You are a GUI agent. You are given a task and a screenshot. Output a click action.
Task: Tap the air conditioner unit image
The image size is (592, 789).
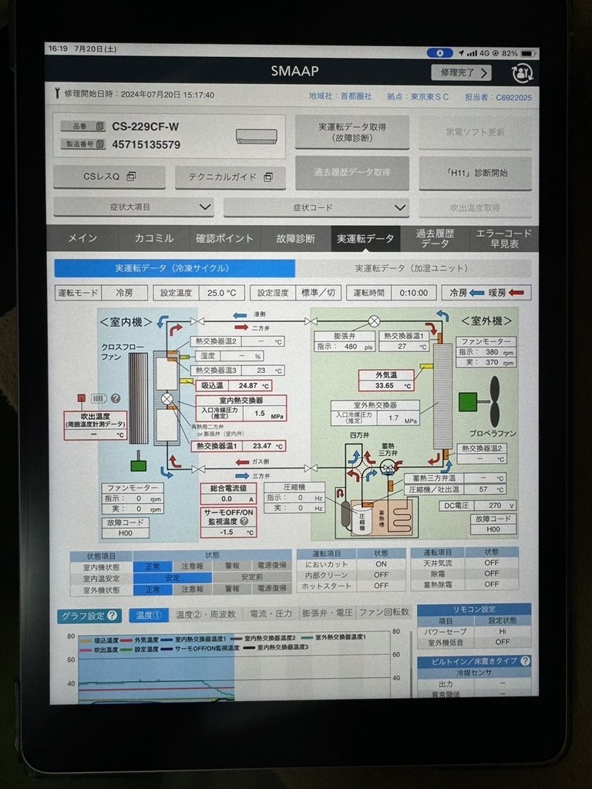(x=256, y=136)
